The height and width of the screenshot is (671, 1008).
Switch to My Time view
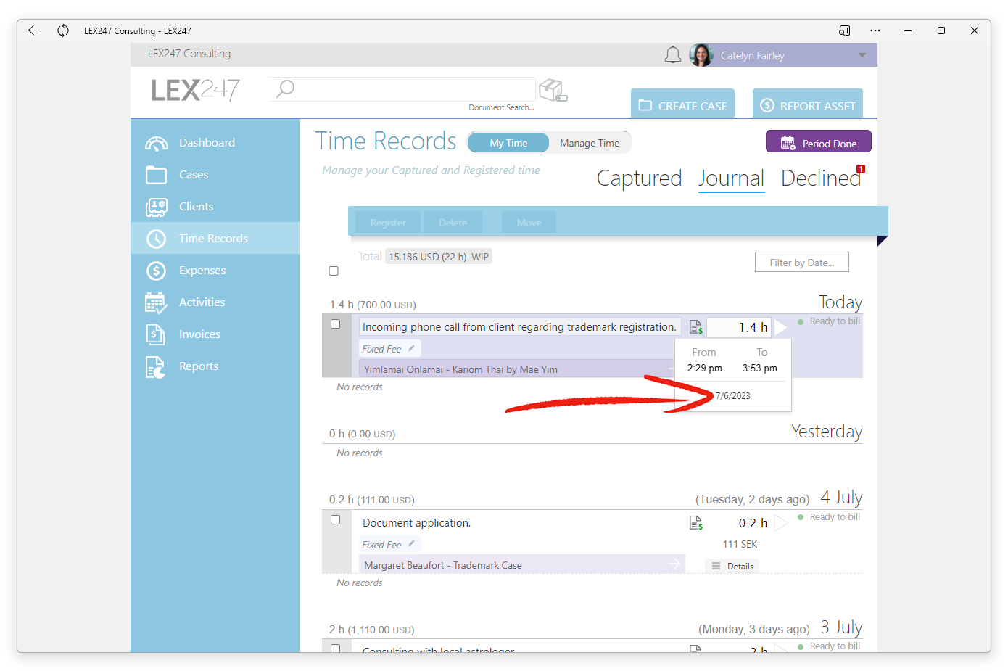coord(508,143)
